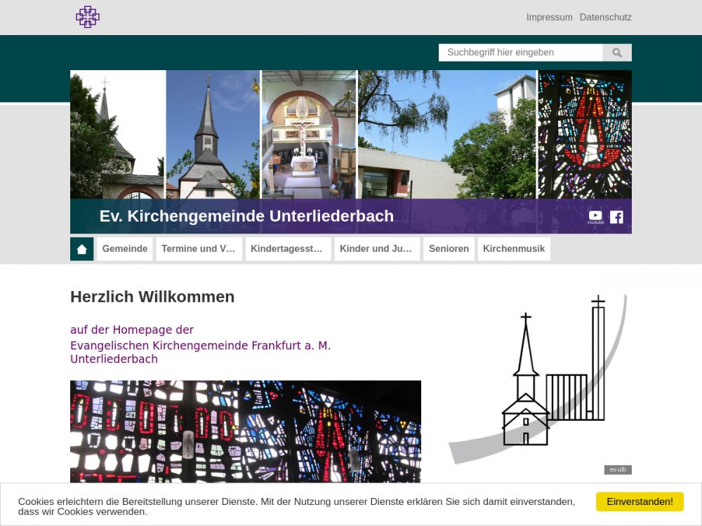
Task: Select the Senioren menu item
Action: pos(449,249)
